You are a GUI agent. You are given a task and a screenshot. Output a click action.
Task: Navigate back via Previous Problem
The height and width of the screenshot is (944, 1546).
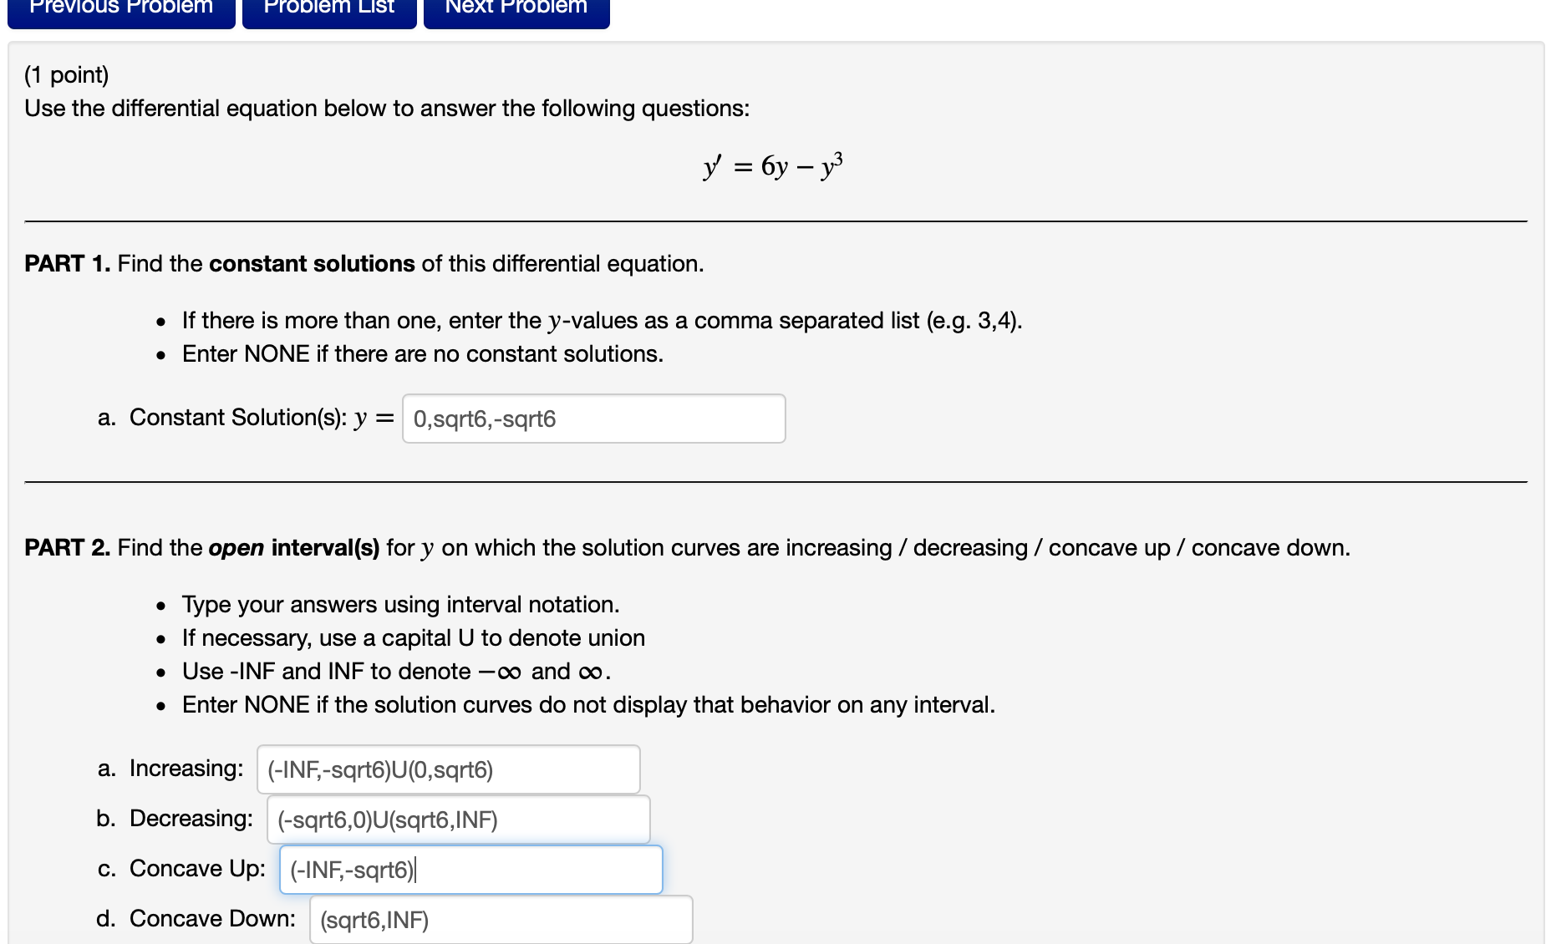pos(120,10)
